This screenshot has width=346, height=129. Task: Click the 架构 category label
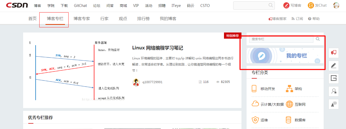298,89
